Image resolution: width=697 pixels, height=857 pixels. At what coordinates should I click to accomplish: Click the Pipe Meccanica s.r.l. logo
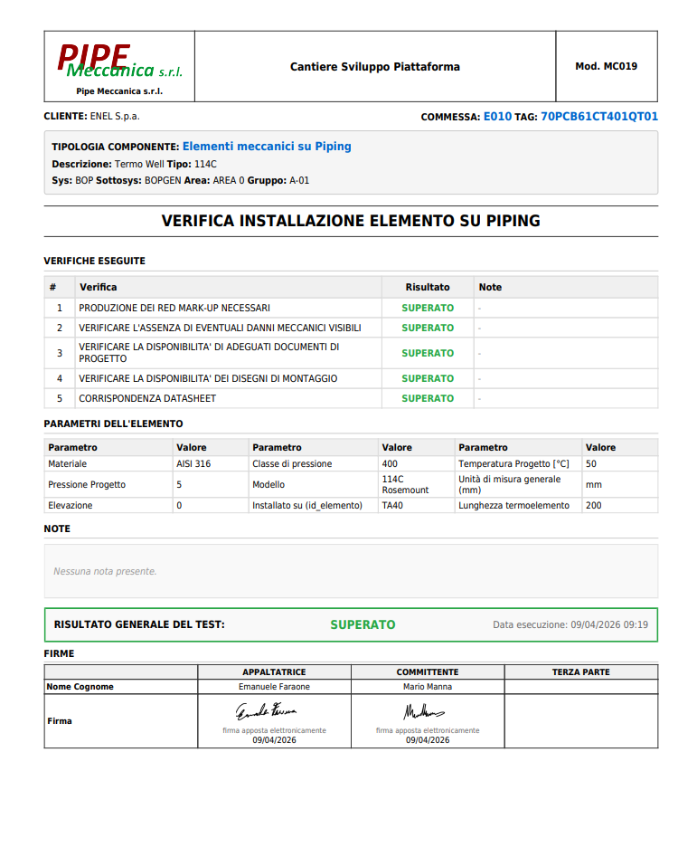119,62
